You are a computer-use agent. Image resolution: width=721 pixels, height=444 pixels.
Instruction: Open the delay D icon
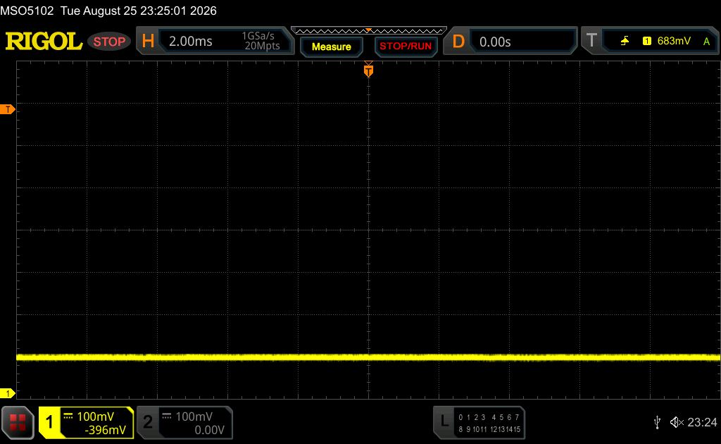tap(458, 42)
